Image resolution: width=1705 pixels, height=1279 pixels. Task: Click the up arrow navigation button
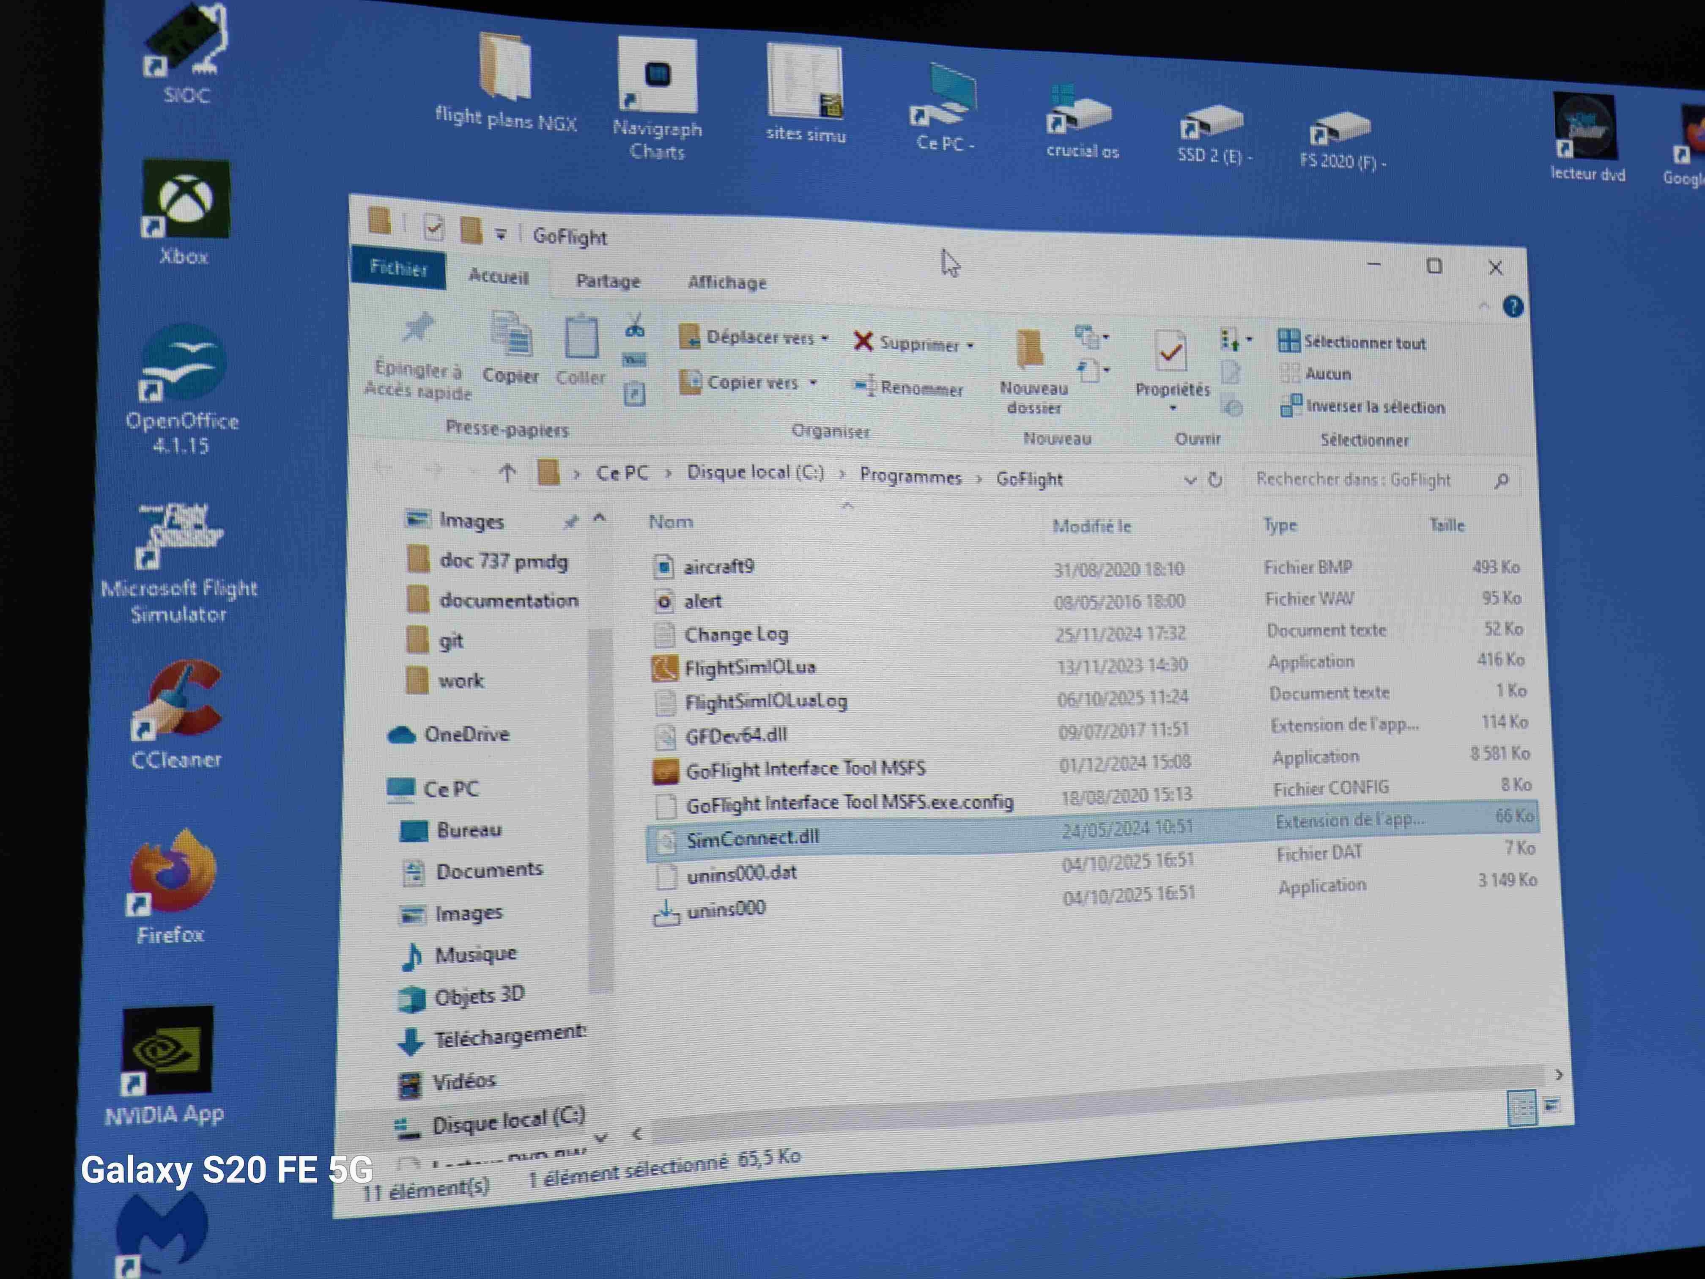coord(507,472)
